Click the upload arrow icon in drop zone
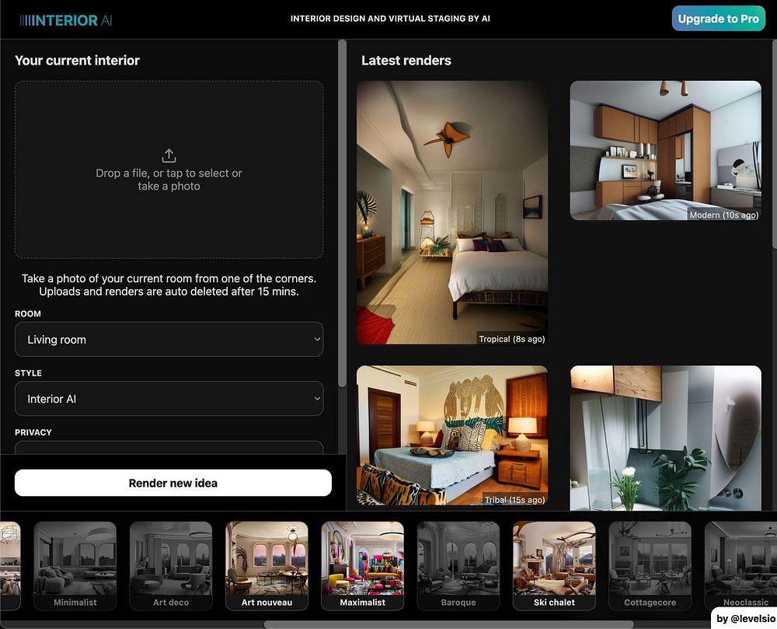Image resolution: width=777 pixels, height=629 pixels. pyautogui.click(x=169, y=156)
